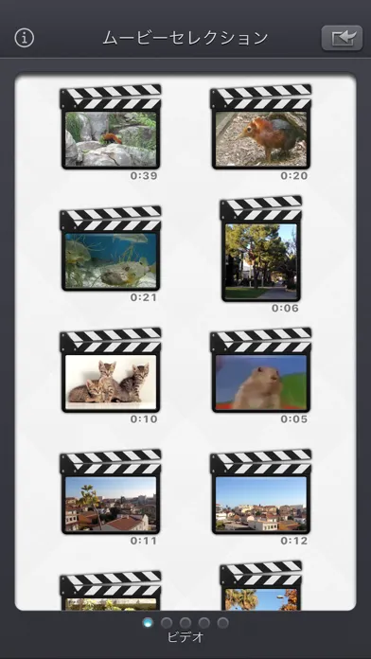Tap clapperboard top of the kittens clip
The image size is (371, 659).
point(111,340)
